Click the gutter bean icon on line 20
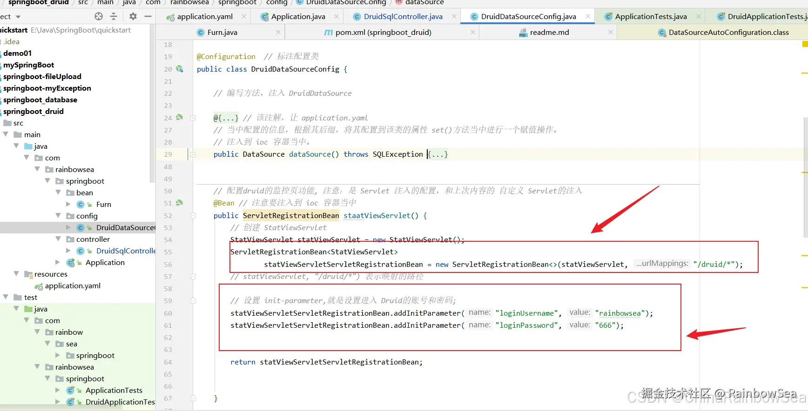This screenshot has height=411, width=808. click(179, 69)
